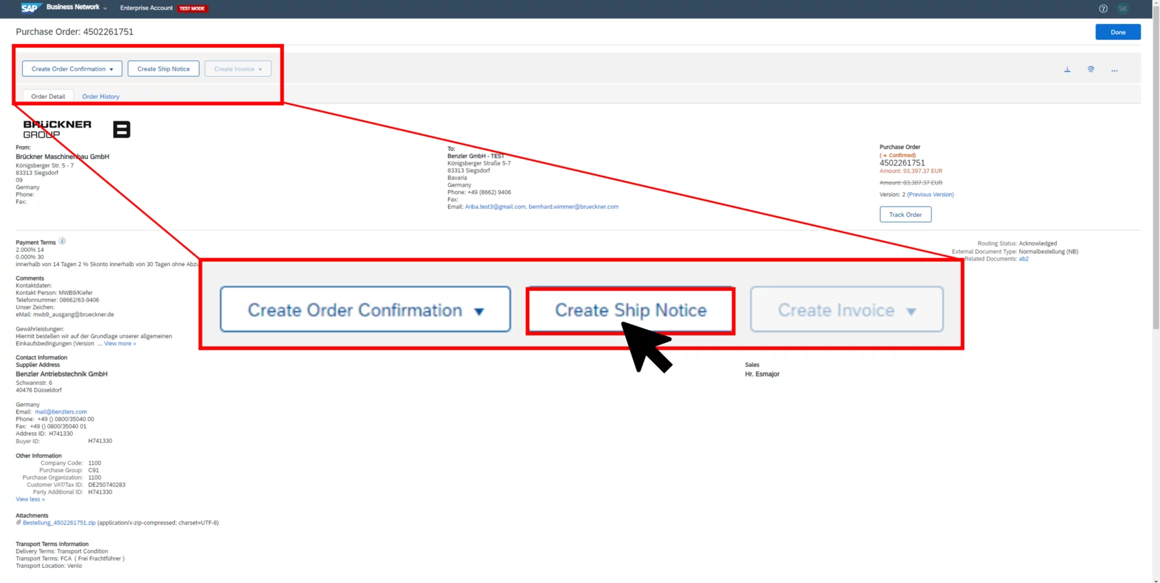The height and width of the screenshot is (583, 1160).
Task: Click the Track Order button
Action: (905, 215)
